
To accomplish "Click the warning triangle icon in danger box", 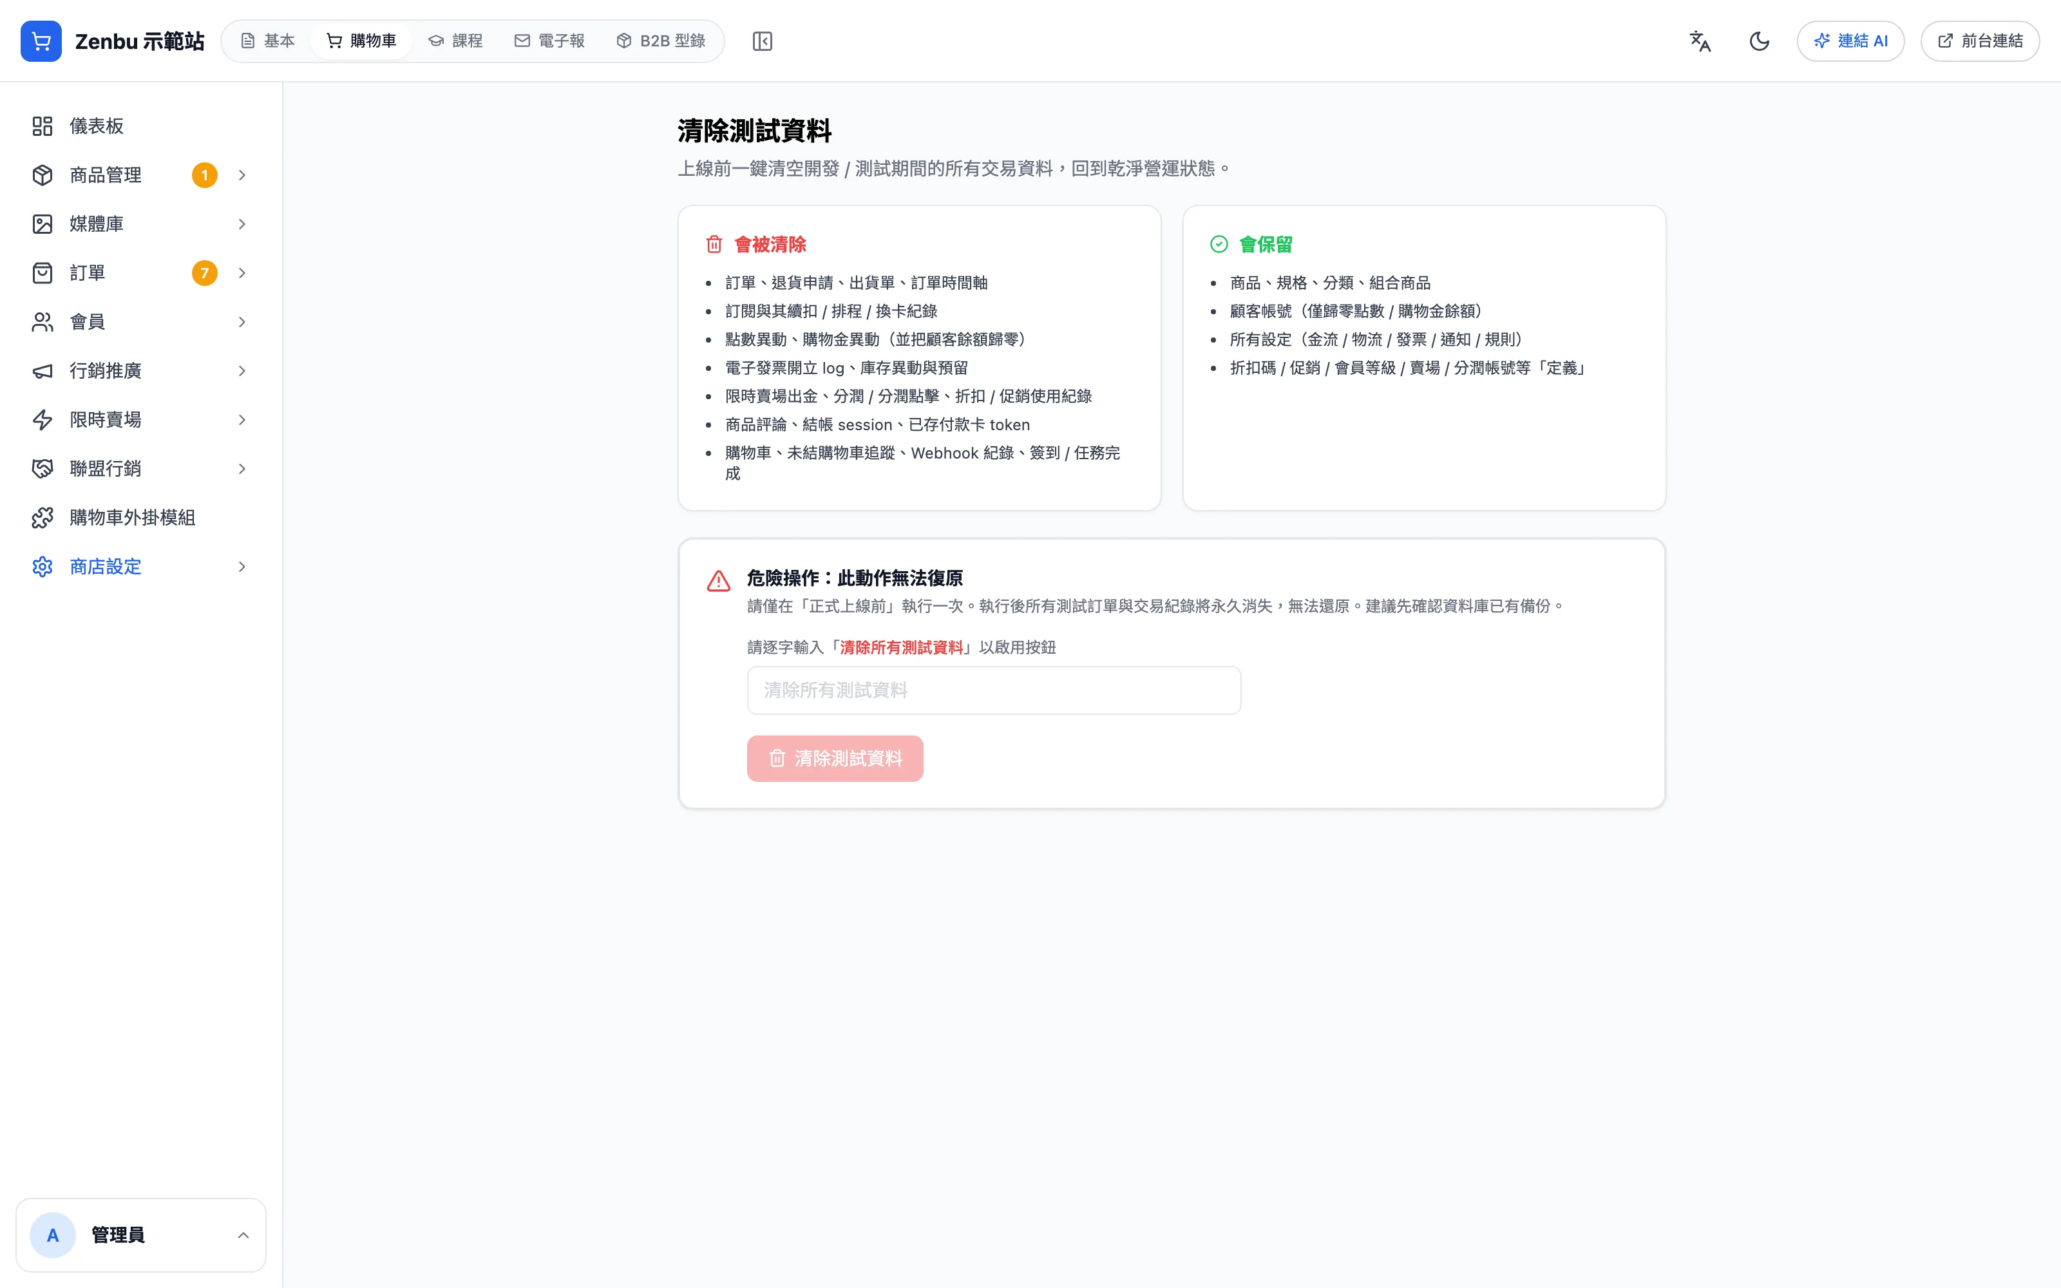I will 719,581.
